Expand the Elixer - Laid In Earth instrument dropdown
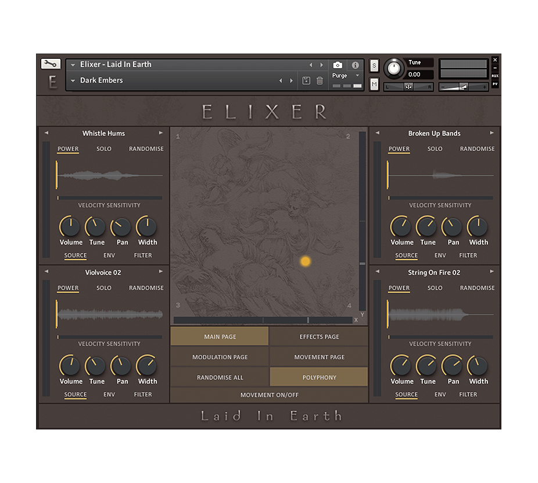This screenshot has height=483, width=538. click(x=73, y=65)
